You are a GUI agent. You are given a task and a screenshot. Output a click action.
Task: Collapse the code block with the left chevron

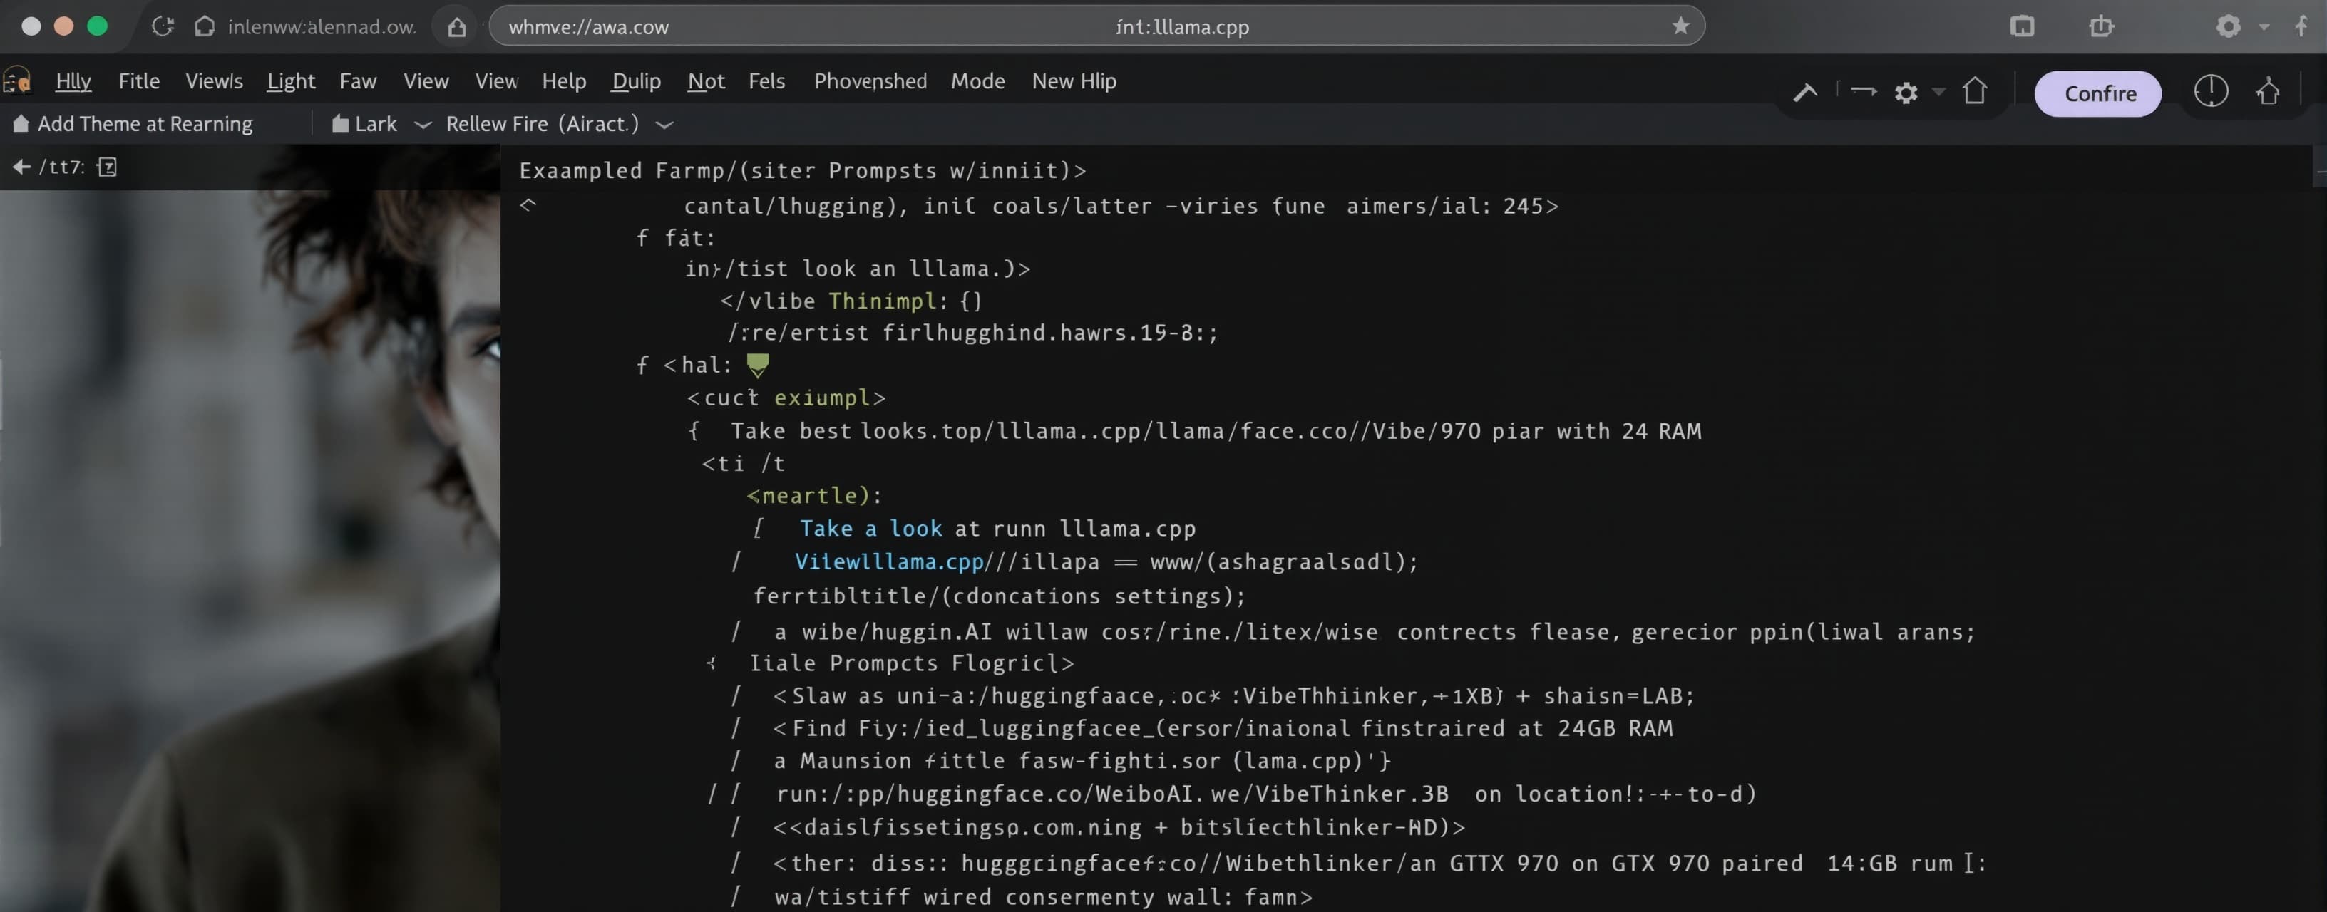528,205
